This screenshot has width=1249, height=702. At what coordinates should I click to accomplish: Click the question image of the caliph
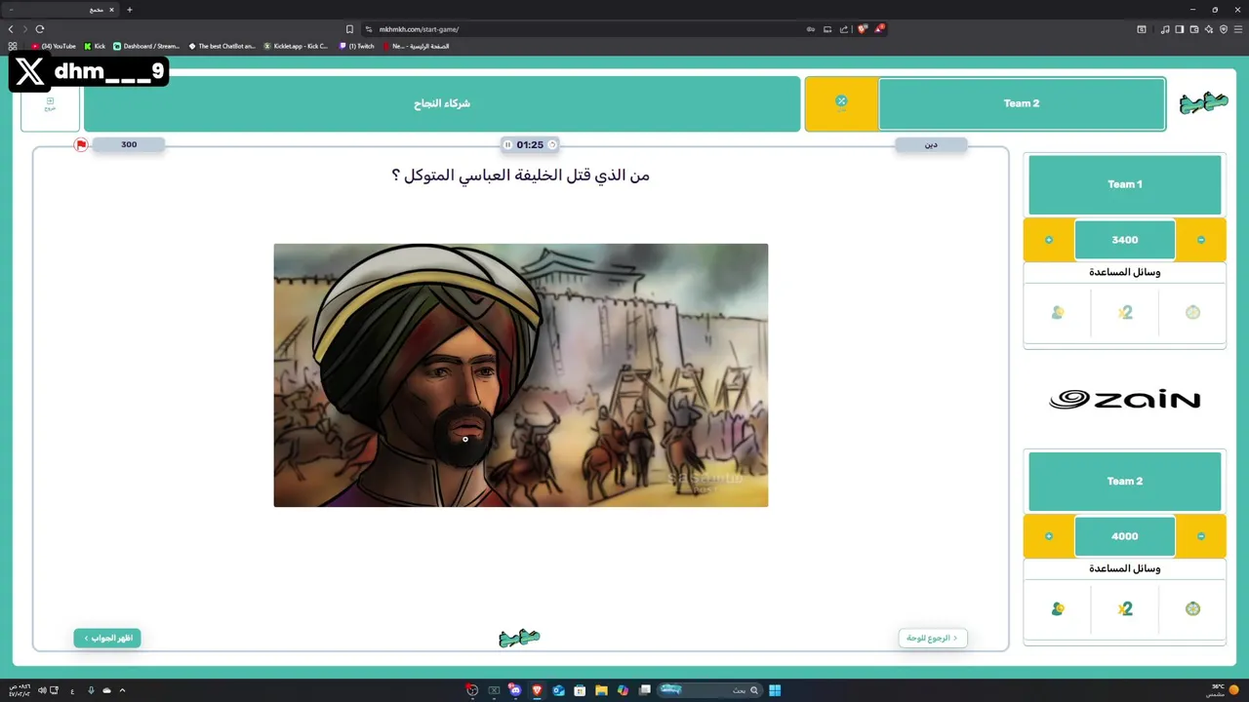[521, 375]
